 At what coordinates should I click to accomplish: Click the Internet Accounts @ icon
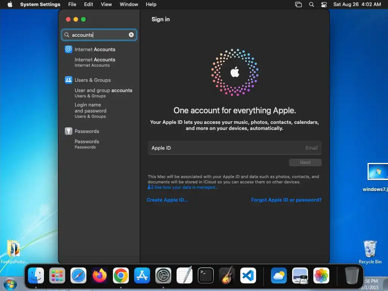[69, 49]
